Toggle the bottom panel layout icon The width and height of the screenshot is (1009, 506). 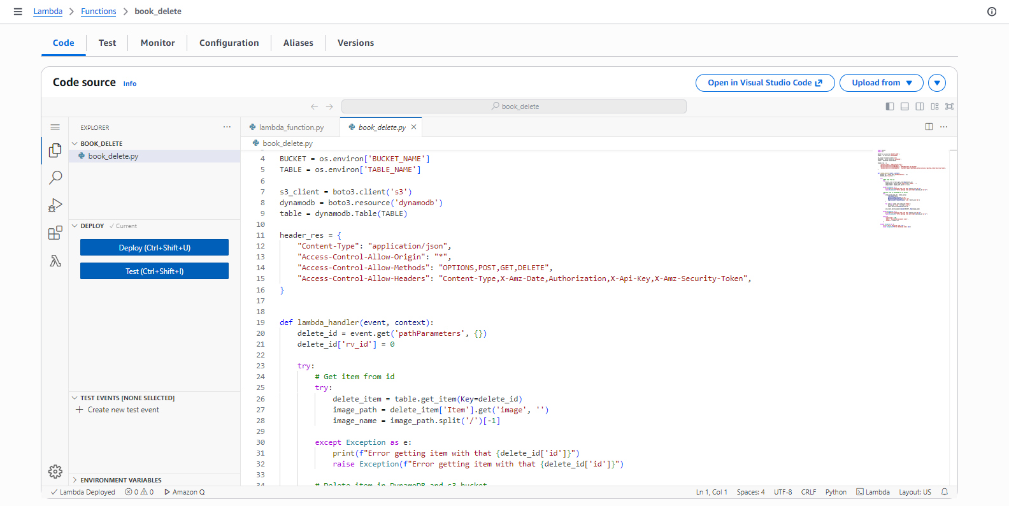click(905, 106)
